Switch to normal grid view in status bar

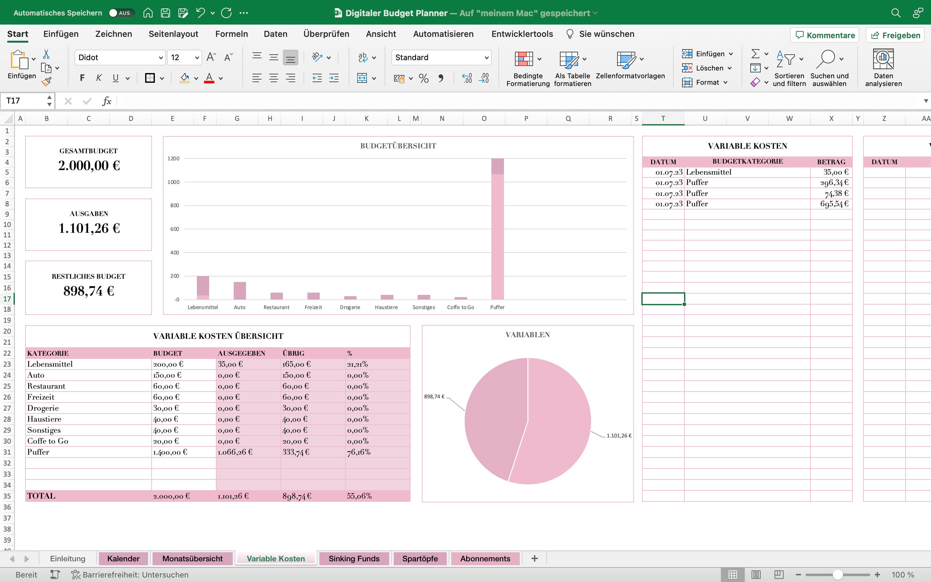pyautogui.click(x=733, y=575)
